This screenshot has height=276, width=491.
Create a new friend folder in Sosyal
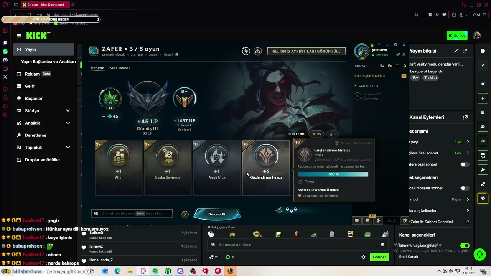(x=390, y=66)
